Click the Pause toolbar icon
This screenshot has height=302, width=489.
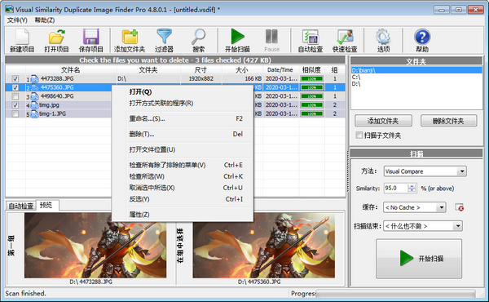pyautogui.click(x=271, y=37)
